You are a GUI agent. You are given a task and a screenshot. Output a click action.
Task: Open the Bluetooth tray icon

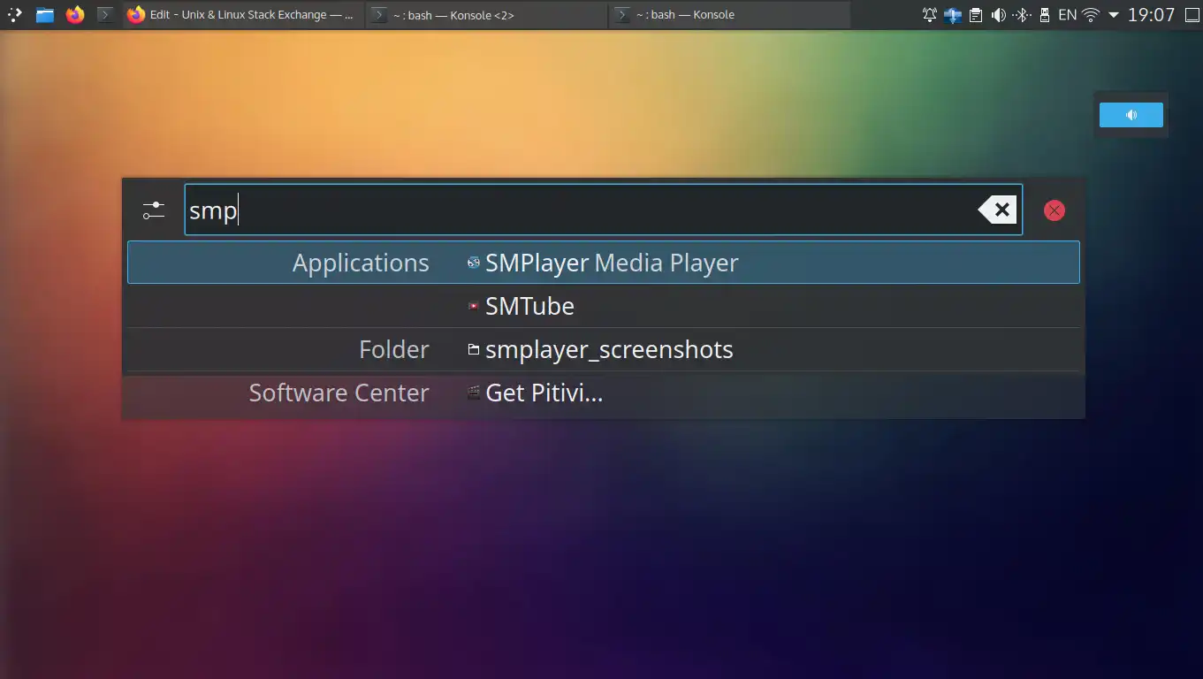tap(1022, 15)
